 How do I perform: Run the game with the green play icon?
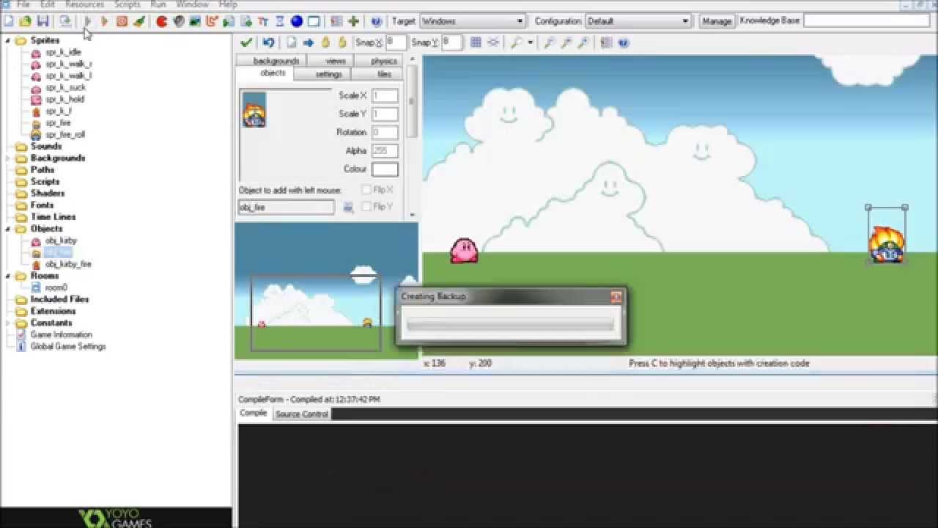[x=88, y=21]
